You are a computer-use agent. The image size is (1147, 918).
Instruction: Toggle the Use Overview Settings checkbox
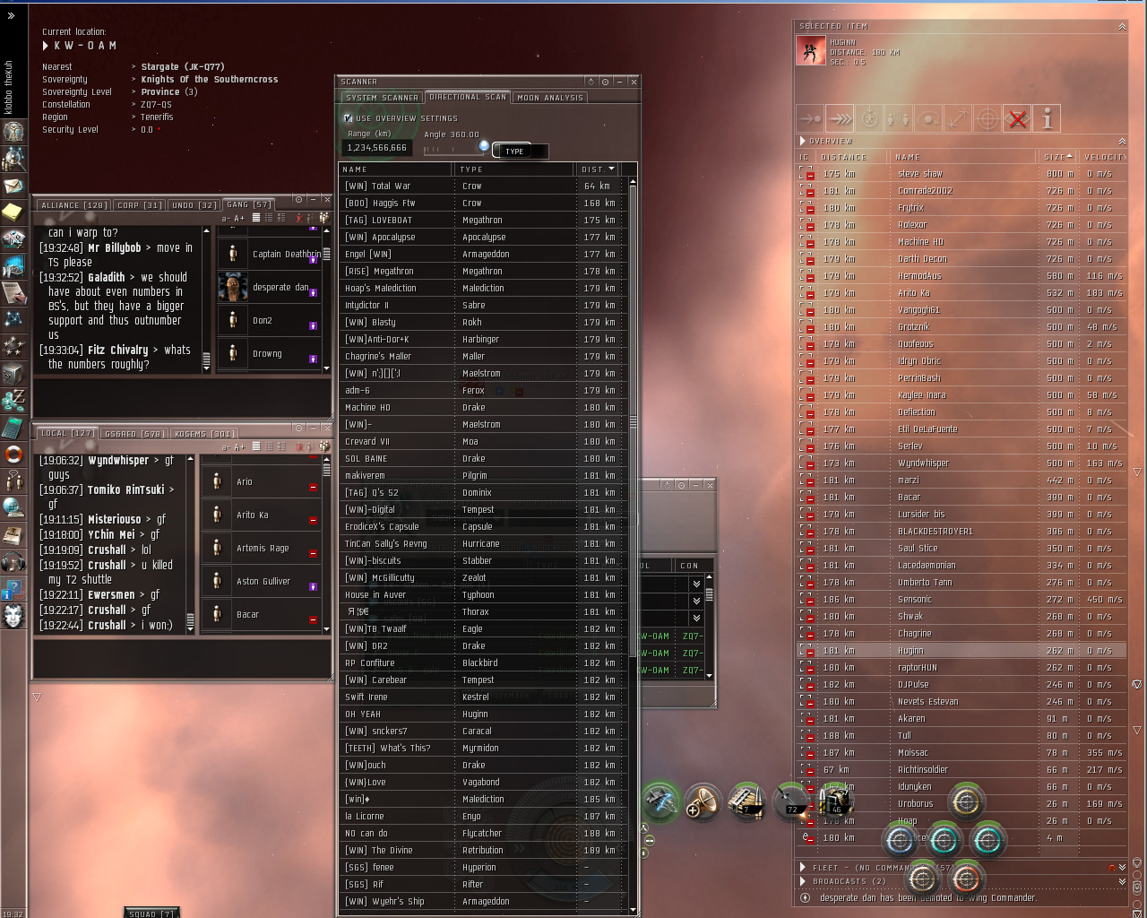(348, 118)
